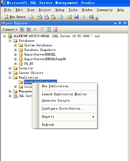Select the System Databases tree item
This screenshot has height=161, width=130.
click(38, 45)
